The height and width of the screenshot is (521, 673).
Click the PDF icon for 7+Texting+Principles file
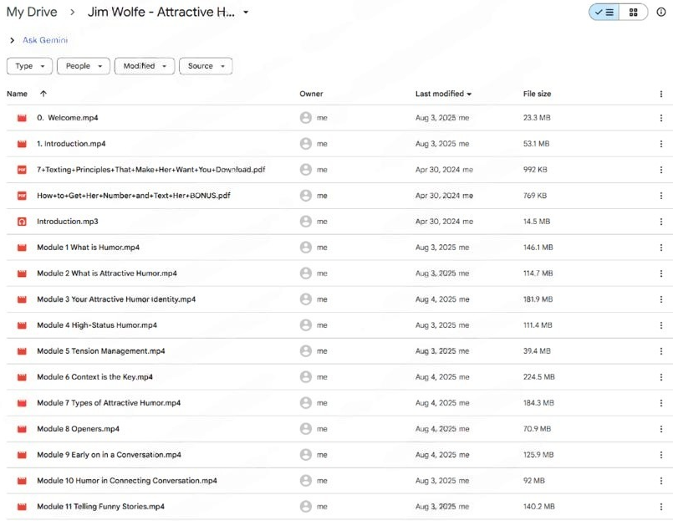22,170
